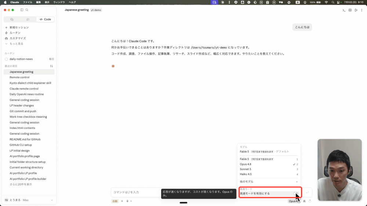Open the Apple menu
Viewport: 367px width, 206px height.
pos(5,2)
